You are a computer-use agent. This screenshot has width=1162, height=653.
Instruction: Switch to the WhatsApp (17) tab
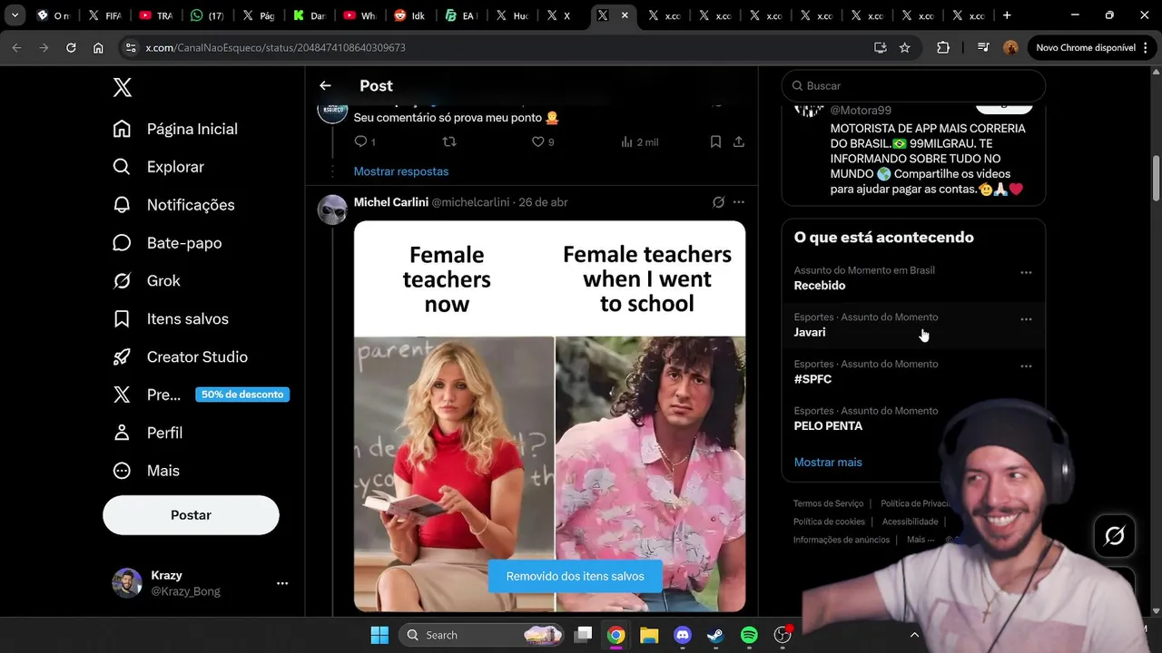[208, 15]
